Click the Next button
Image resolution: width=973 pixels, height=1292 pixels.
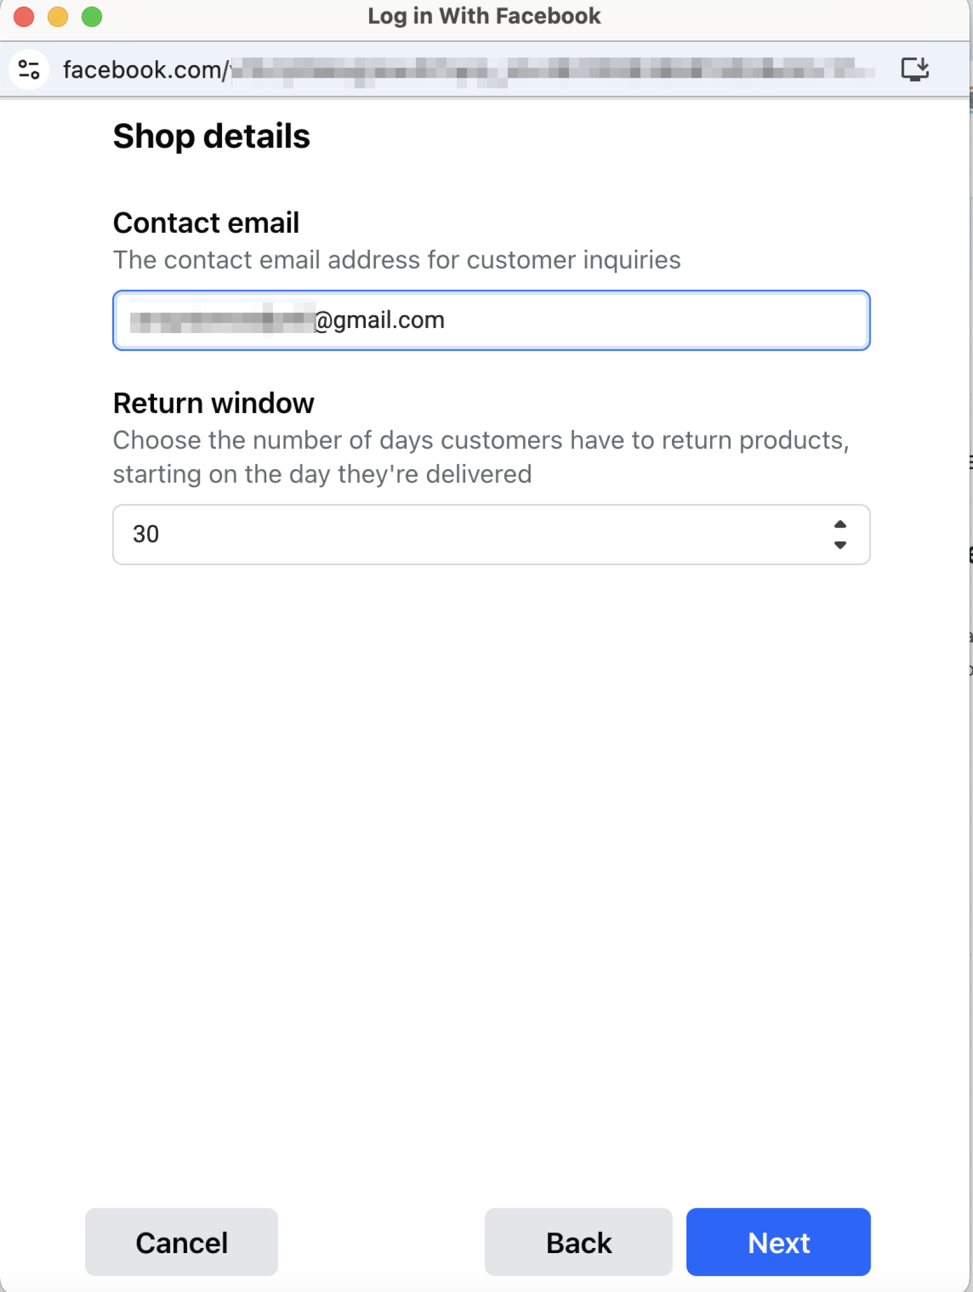(x=778, y=1242)
